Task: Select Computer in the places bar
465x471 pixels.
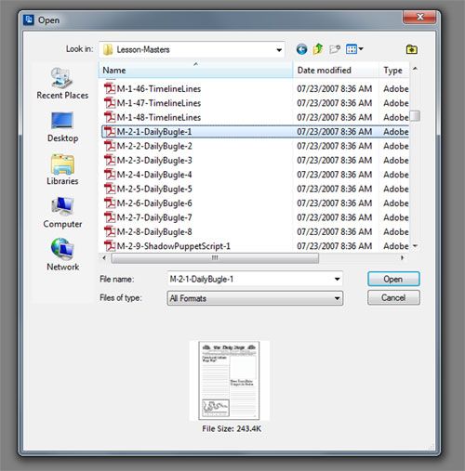Action: pyautogui.click(x=62, y=213)
